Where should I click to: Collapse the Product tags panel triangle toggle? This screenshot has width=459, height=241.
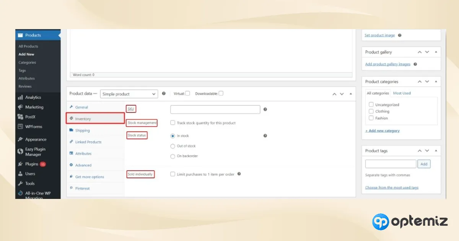pos(436,151)
